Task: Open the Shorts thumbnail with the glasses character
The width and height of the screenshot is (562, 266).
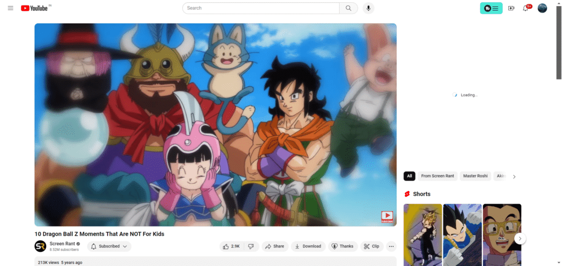Action: click(502, 235)
